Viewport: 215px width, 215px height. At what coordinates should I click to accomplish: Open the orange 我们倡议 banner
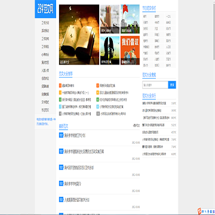tap(130, 50)
